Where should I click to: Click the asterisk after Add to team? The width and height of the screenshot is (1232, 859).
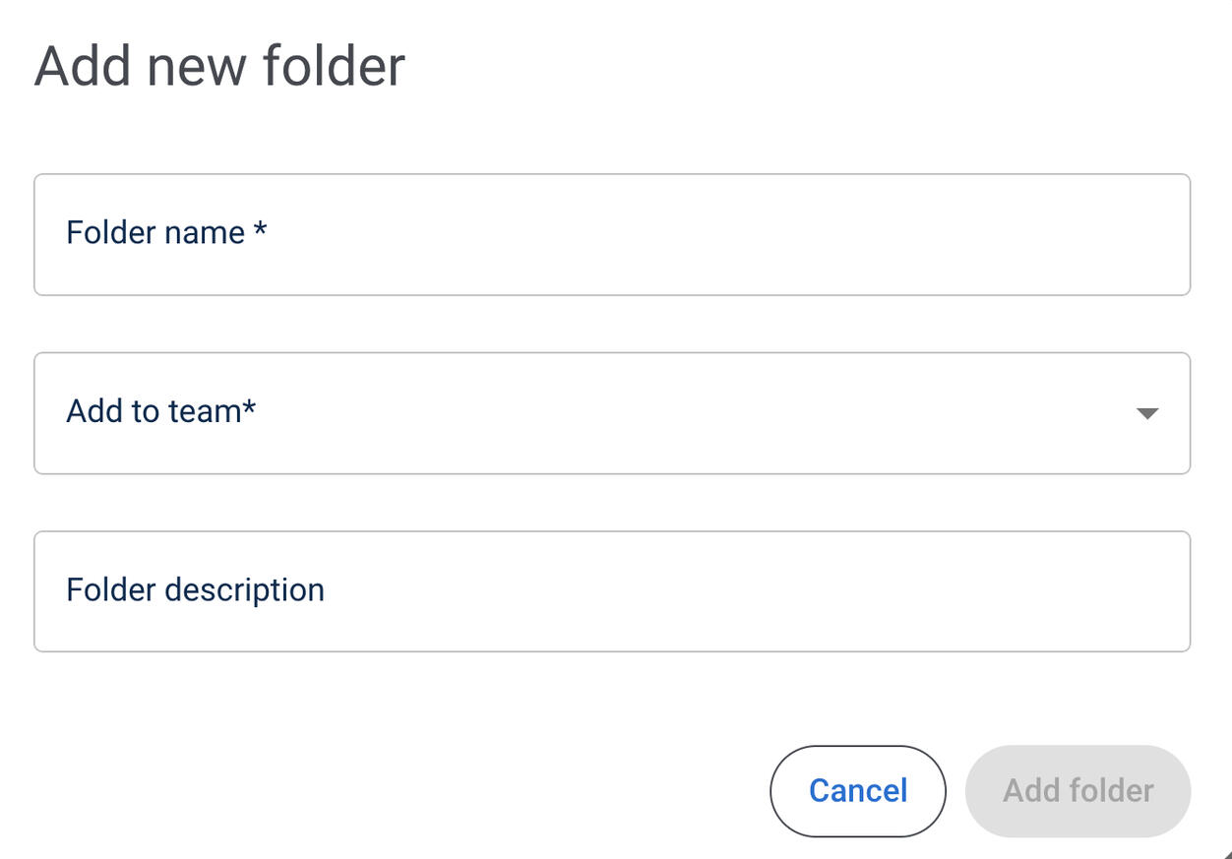[249, 407]
